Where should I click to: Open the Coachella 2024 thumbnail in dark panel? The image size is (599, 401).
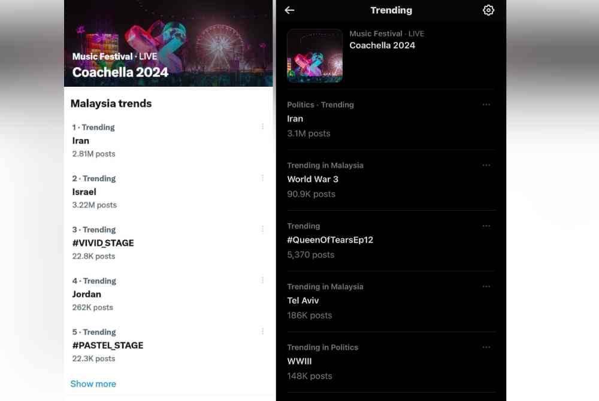tap(315, 56)
